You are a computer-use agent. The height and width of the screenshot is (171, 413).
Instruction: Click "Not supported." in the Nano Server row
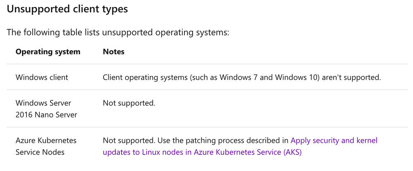click(129, 103)
